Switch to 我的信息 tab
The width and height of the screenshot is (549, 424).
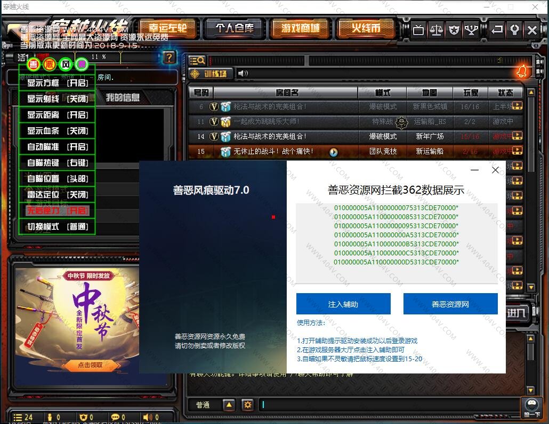tap(123, 97)
